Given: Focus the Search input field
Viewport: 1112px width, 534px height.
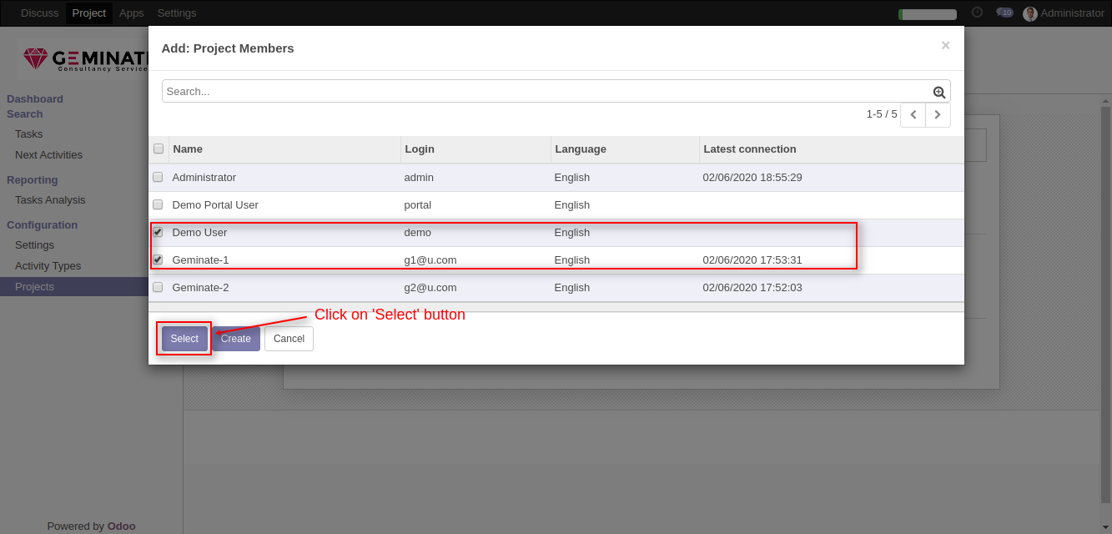Looking at the screenshot, I should 546,91.
